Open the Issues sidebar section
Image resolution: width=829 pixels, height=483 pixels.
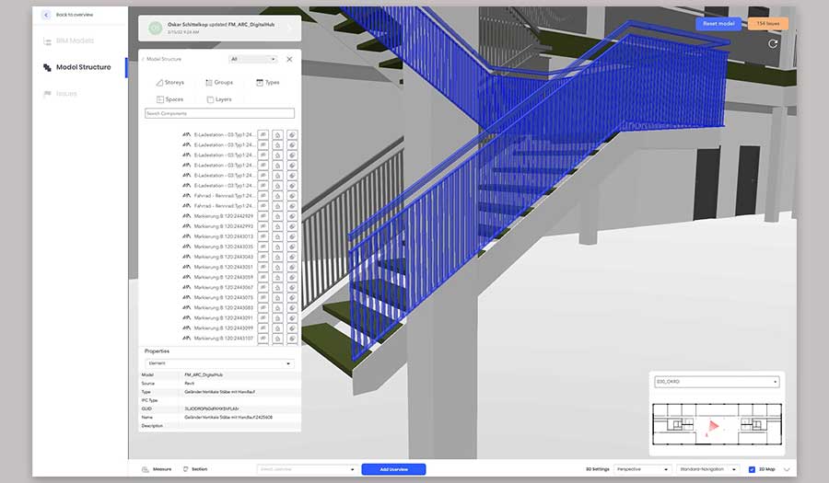60,94
